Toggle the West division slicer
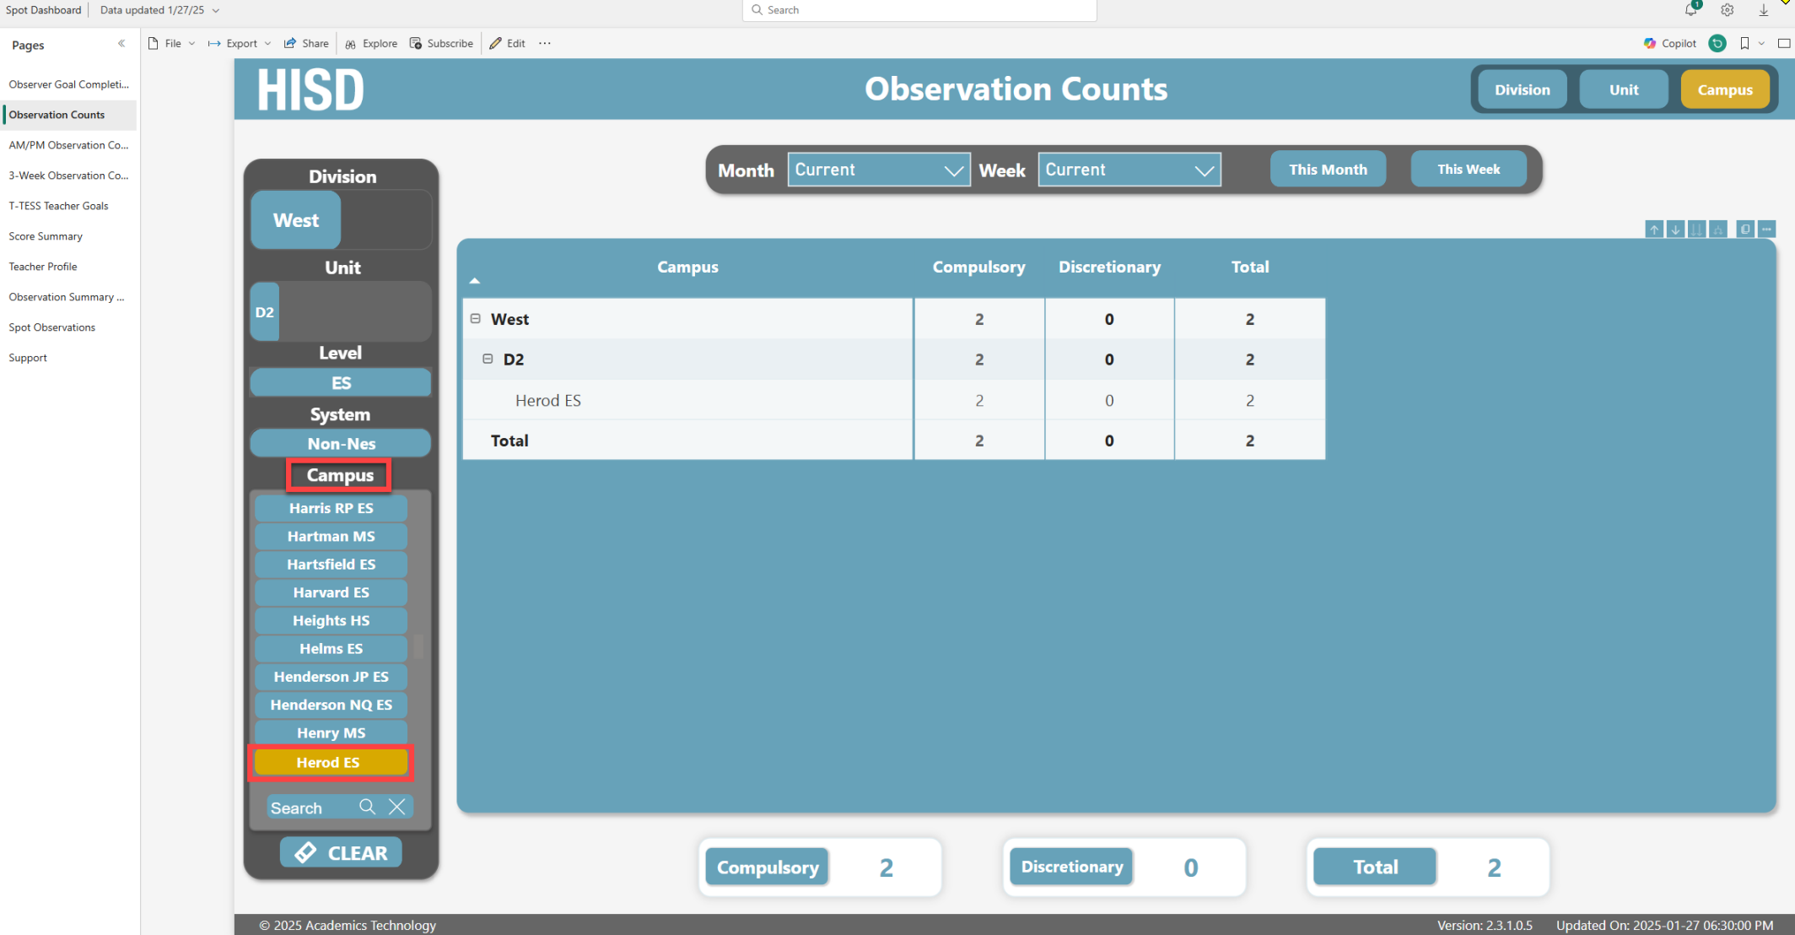The width and height of the screenshot is (1795, 935). [x=296, y=220]
